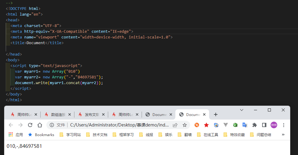Screen dimensions: 298x155
Task: Open the 在线工具 bookmark folder
Action: pyautogui.click(x=208, y=135)
